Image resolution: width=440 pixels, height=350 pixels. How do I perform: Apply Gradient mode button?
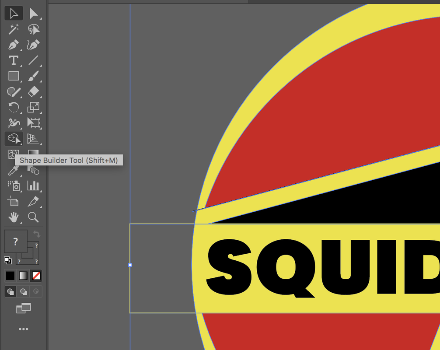pos(23,276)
